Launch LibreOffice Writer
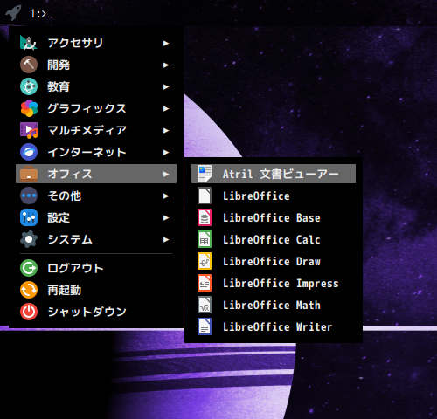 [274, 326]
